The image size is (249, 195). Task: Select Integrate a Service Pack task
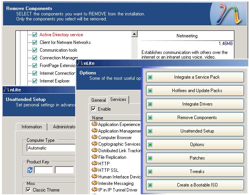[x=195, y=77]
